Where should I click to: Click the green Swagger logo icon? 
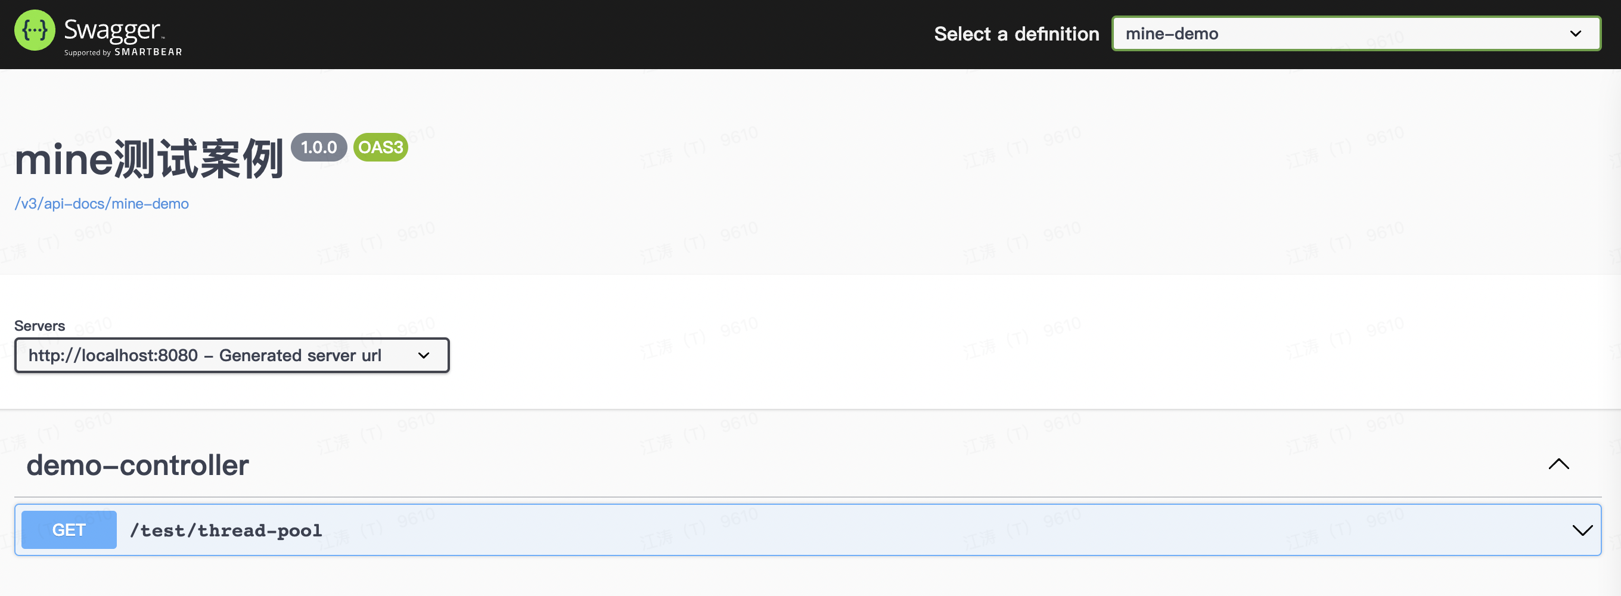tap(35, 30)
